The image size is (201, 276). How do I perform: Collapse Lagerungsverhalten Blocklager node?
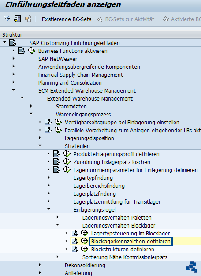coord(57,225)
